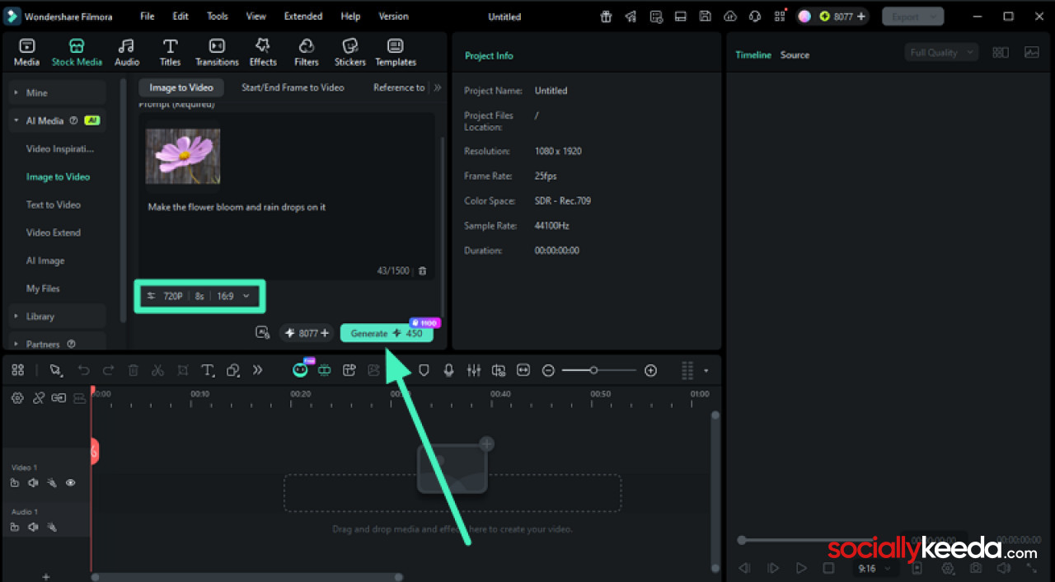The height and width of the screenshot is (582, 1055).
Task: Switch to Start/End Frame to Video tab
Action: [x=293, y=87]
